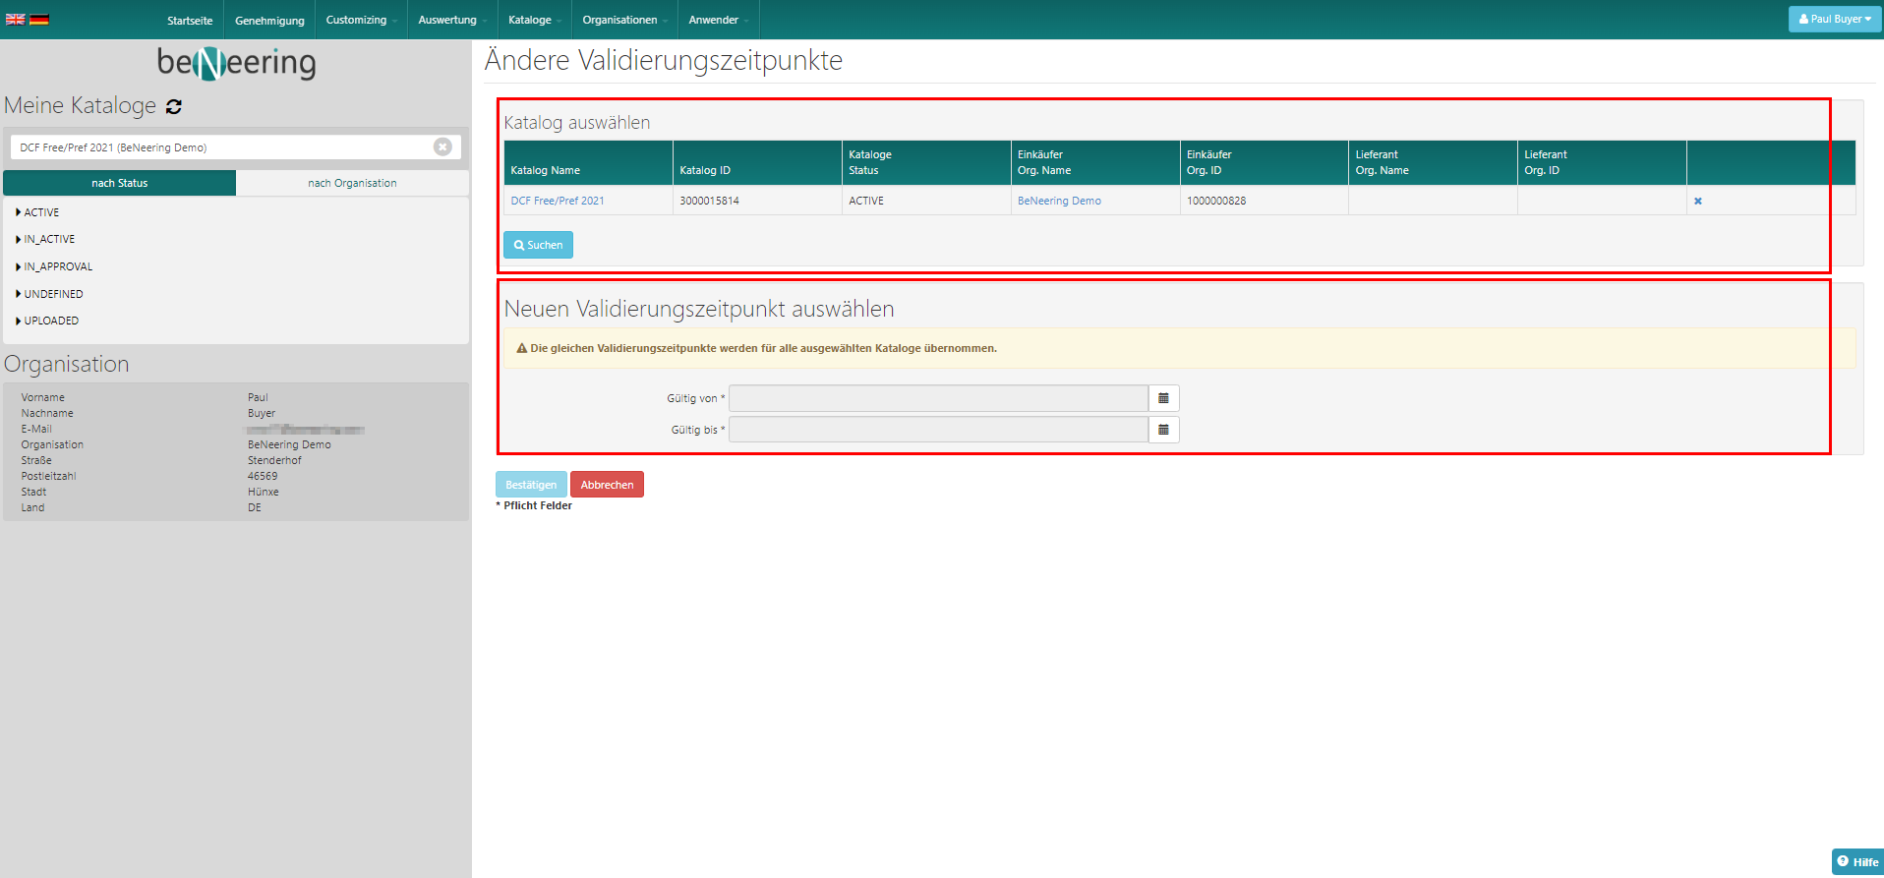Switch language using the UK flag icon
Screen dimensions: 1884x878
pos(16,19)
